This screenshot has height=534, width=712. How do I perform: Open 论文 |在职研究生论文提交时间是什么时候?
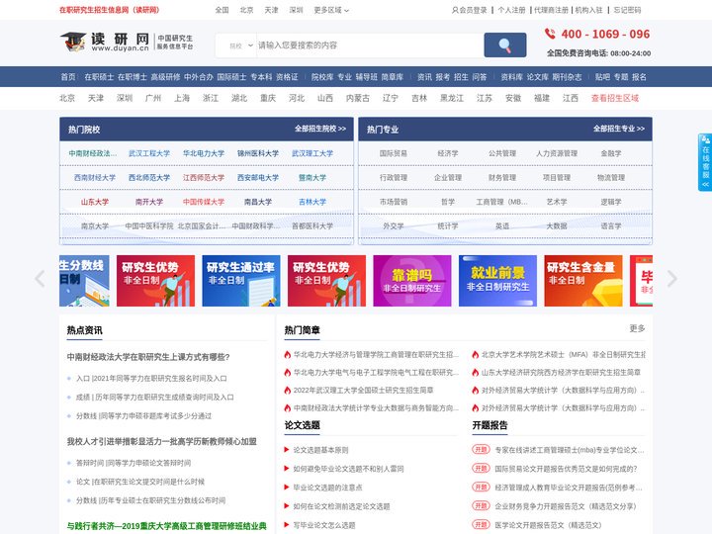click(x=140, y=482)
